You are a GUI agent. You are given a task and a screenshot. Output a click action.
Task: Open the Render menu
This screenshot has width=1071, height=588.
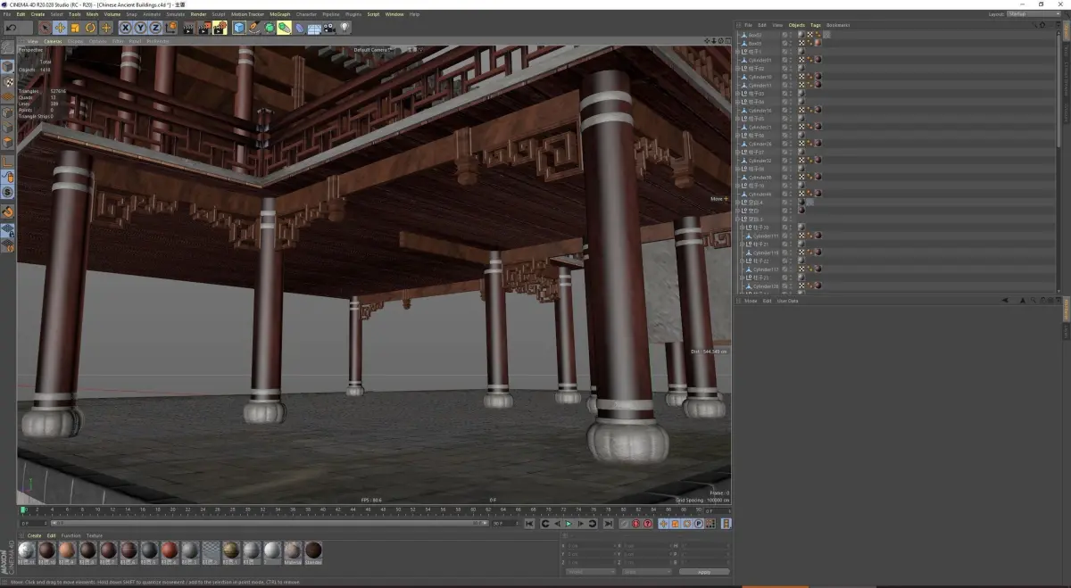click(x=198, y=14)
